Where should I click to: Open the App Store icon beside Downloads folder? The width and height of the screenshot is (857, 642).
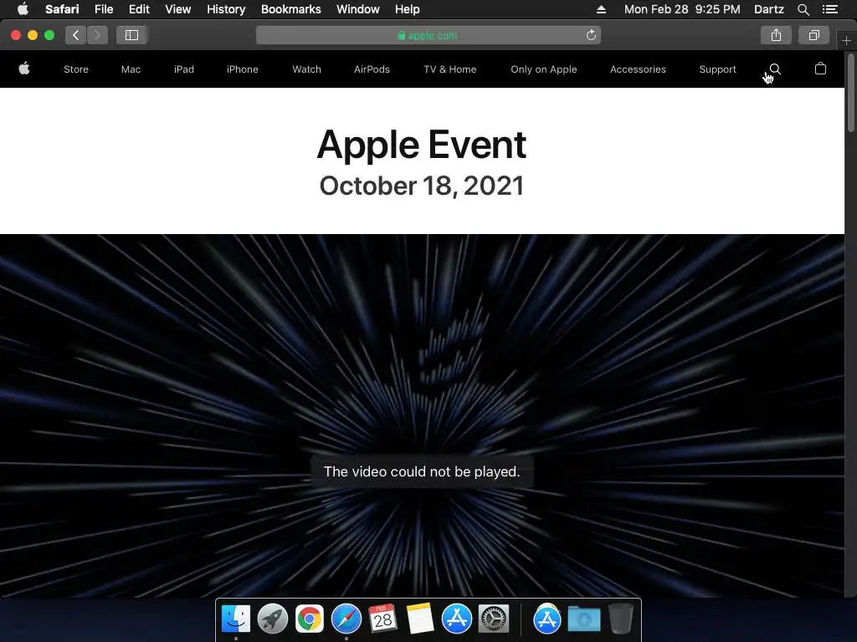click(547, 619)
